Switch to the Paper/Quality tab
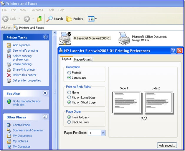Screen dimensions: 185x151 click(83, 60)
